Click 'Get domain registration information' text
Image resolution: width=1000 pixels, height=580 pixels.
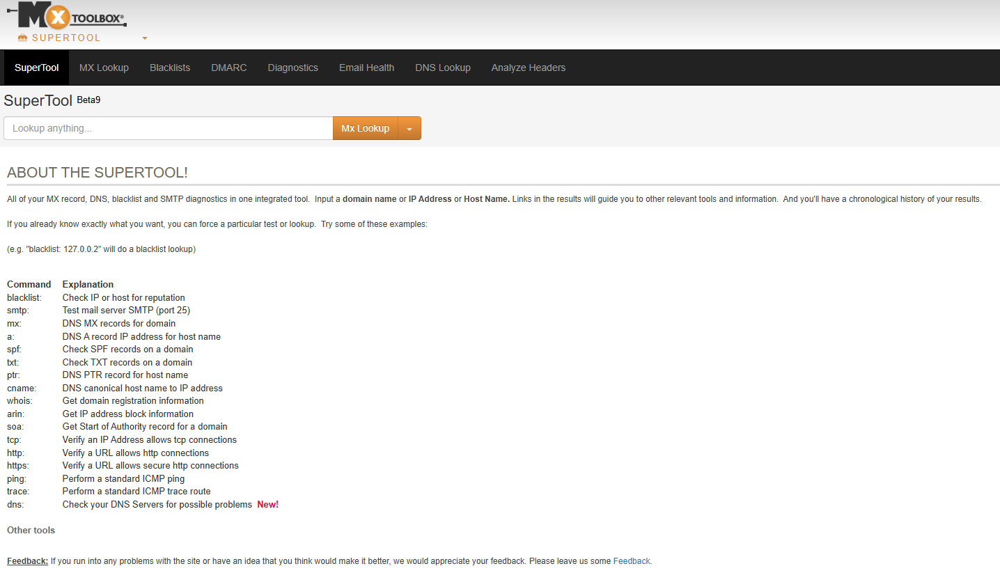tap(133, 400)
